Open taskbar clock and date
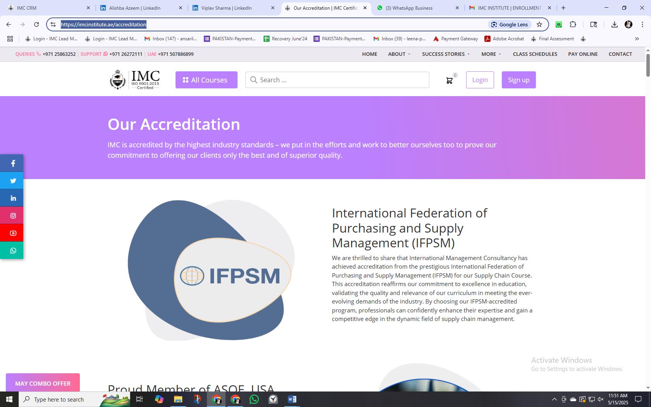 pyautogui.click(x=618, y=399)
